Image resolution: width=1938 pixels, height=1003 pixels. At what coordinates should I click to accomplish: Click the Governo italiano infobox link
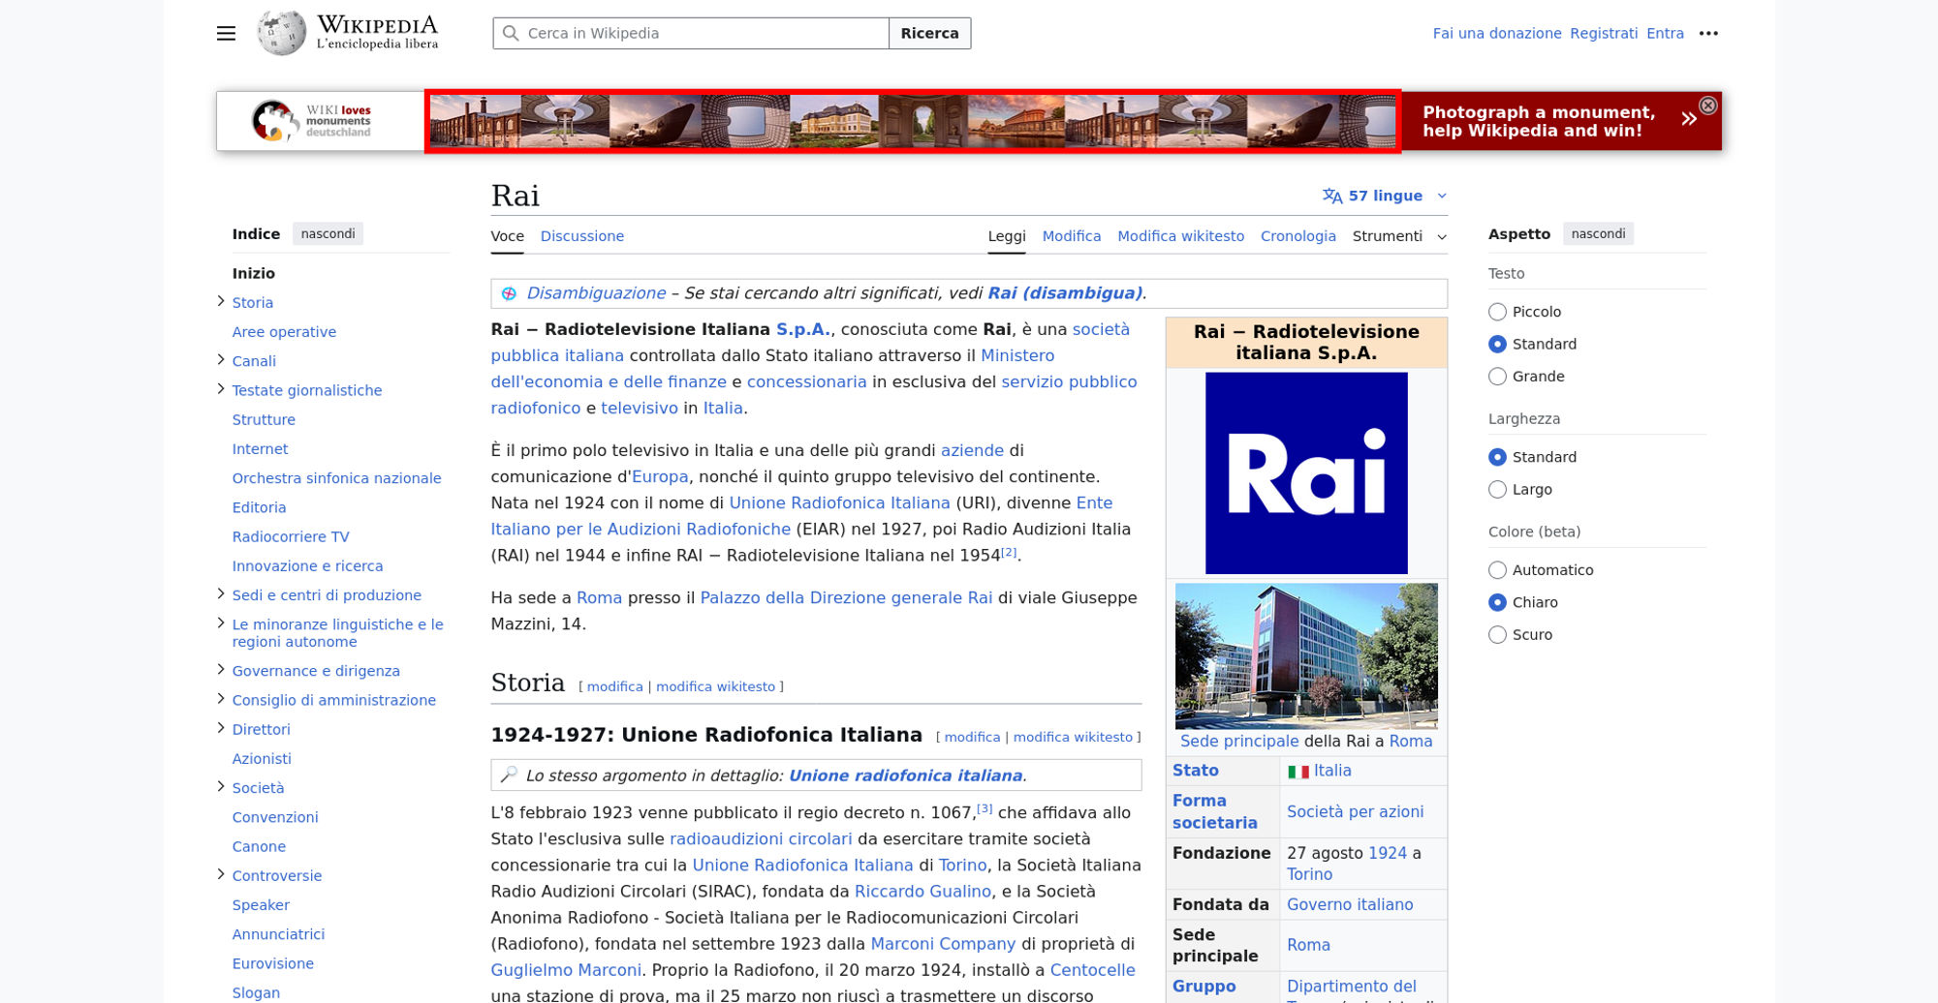pos(1350,904)
